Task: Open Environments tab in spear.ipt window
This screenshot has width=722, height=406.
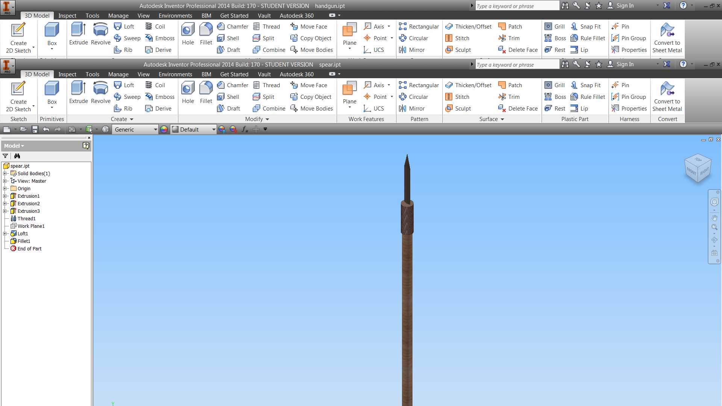Action: [175, 74]
